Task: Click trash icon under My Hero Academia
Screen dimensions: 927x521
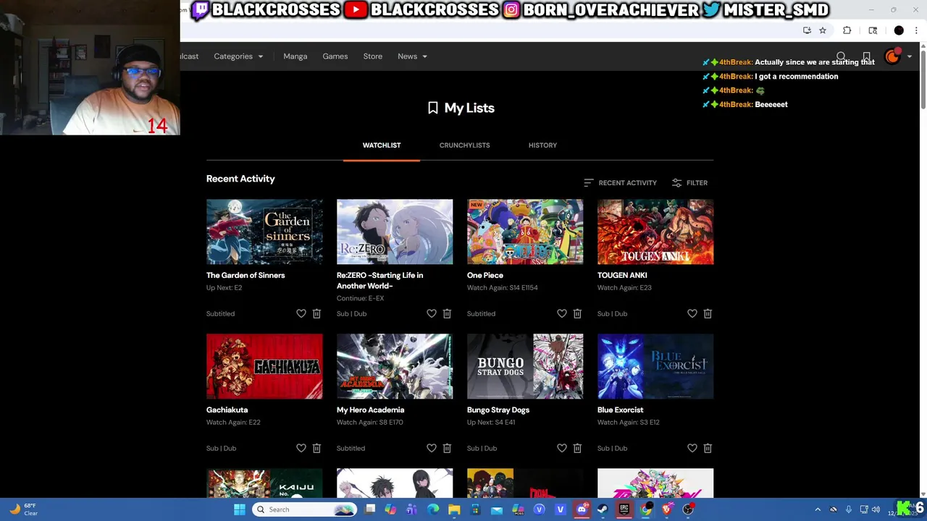Action: pyautogui.click(x=447, y=448)
